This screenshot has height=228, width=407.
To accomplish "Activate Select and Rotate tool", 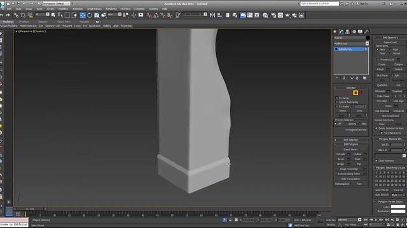I will tap(90, 15).
